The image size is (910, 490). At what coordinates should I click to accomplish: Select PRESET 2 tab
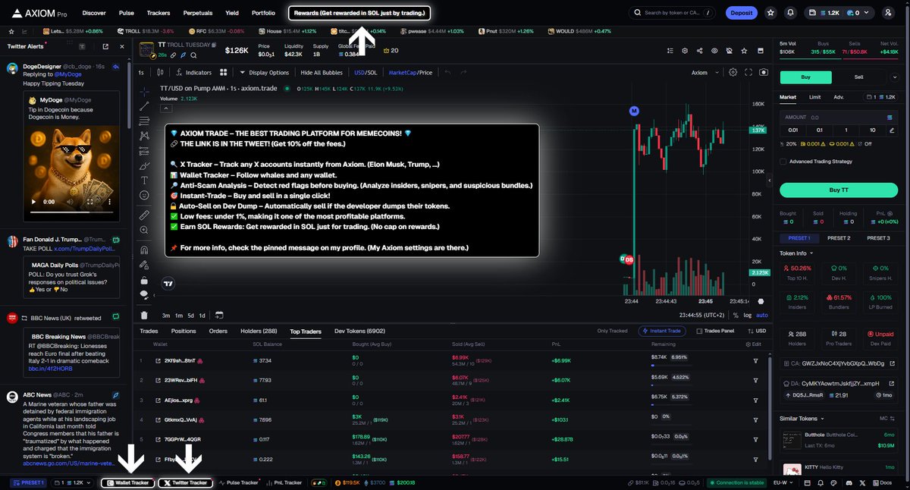pos(838,238)
